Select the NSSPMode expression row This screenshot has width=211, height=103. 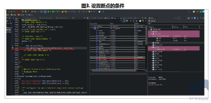tap(117, 57)
